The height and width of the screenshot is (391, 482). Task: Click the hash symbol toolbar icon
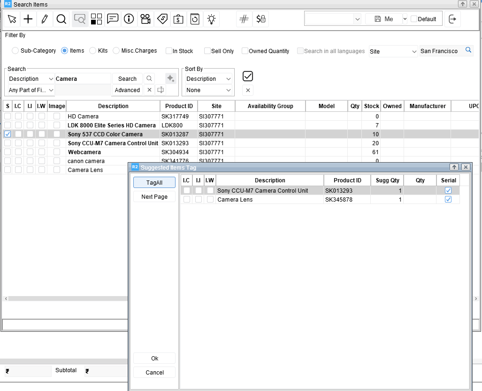pos(244,19)
